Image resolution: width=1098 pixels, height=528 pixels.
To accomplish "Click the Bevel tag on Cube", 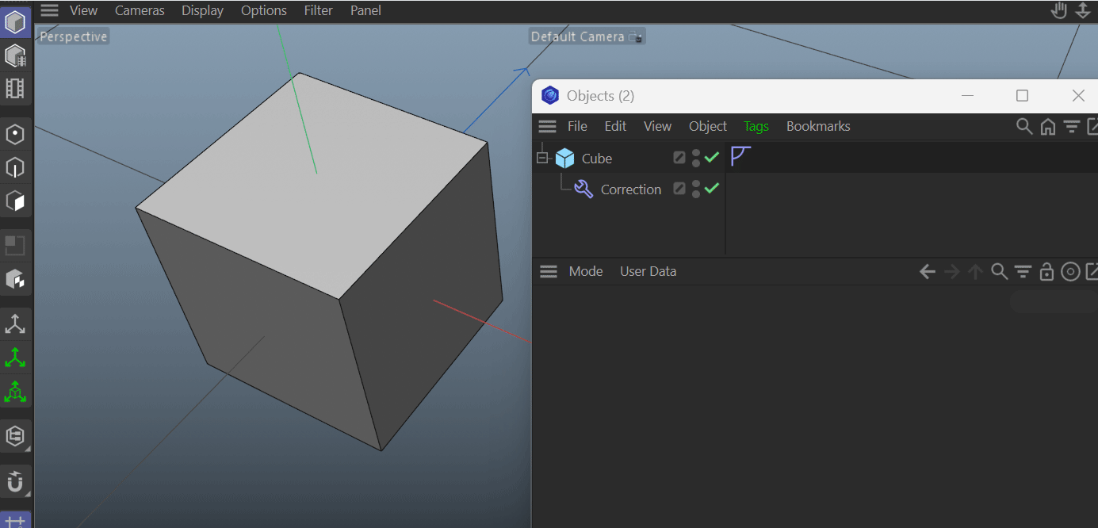I will (740, 156).
